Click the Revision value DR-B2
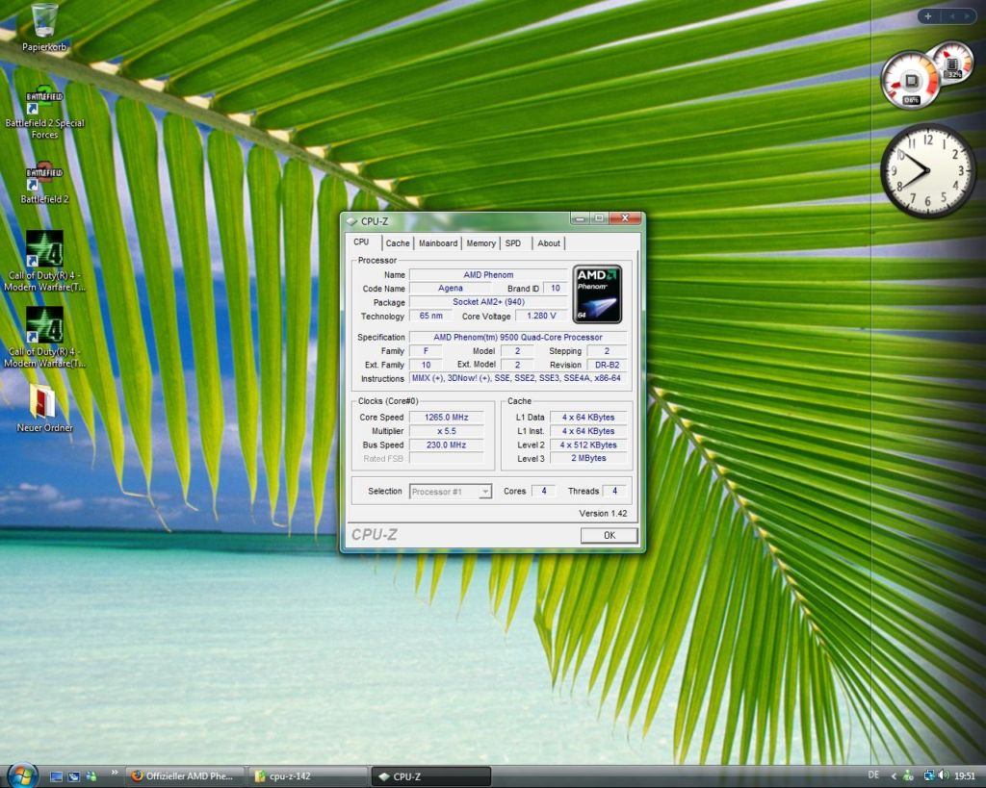986x788 pixels. [607, 365]
